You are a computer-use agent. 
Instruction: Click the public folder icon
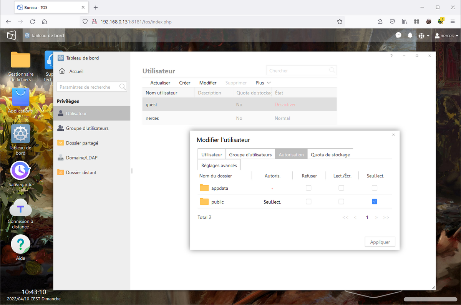(x=204, y=202)
